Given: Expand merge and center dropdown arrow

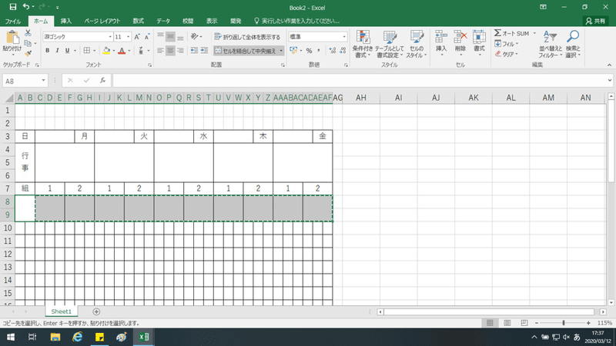Looking at the screenshot, I should [281, 51].
